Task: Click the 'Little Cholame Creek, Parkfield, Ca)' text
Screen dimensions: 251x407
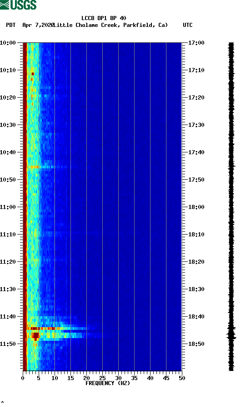Action: tap(110, 25)
